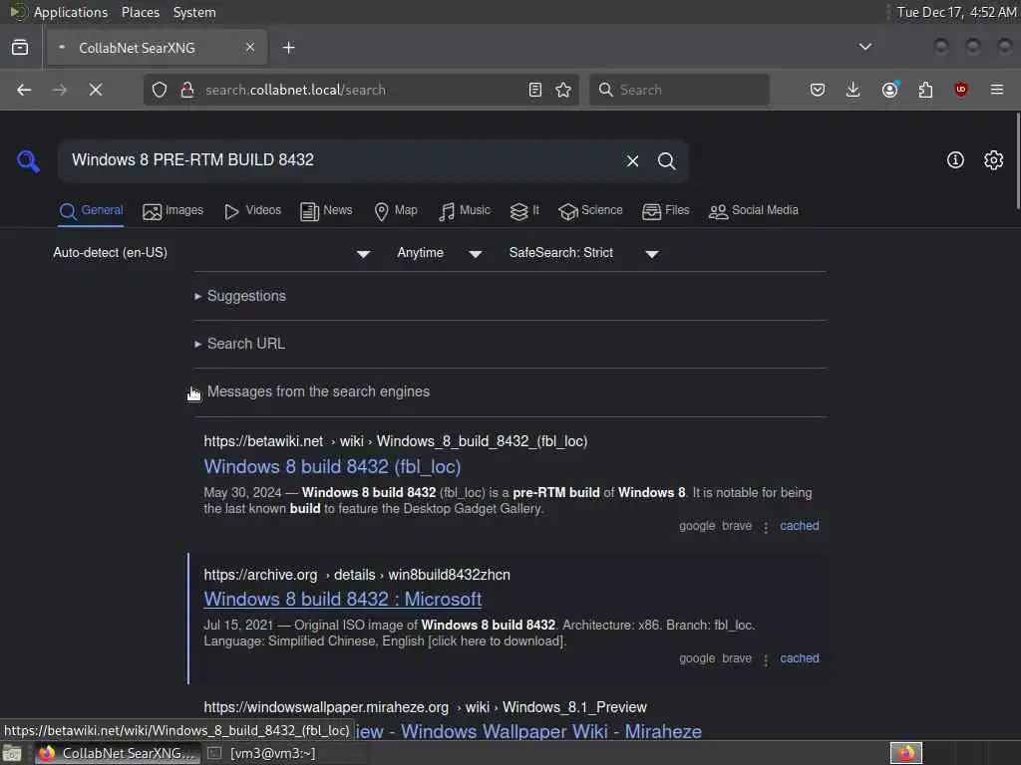Switch to the Science category
Viewport: 1021px width, 765px height.
click(x=590, y=211)
